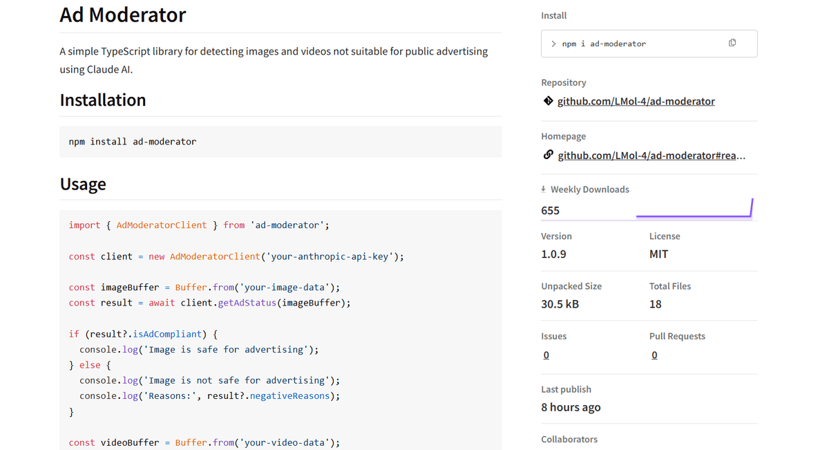Click the git source icon beside the repository link
The height and width of the screenshot is (450, 829).
pos(548,100)
